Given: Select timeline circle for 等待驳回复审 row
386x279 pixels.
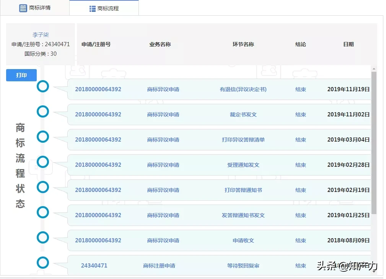Looking at the screenshot, I should tap(43, 263).
